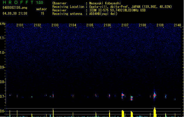Viewport: 184px width, 117px height.
Task: Select the A504HB(yagi 4el) antenna text
Action: 103,14
